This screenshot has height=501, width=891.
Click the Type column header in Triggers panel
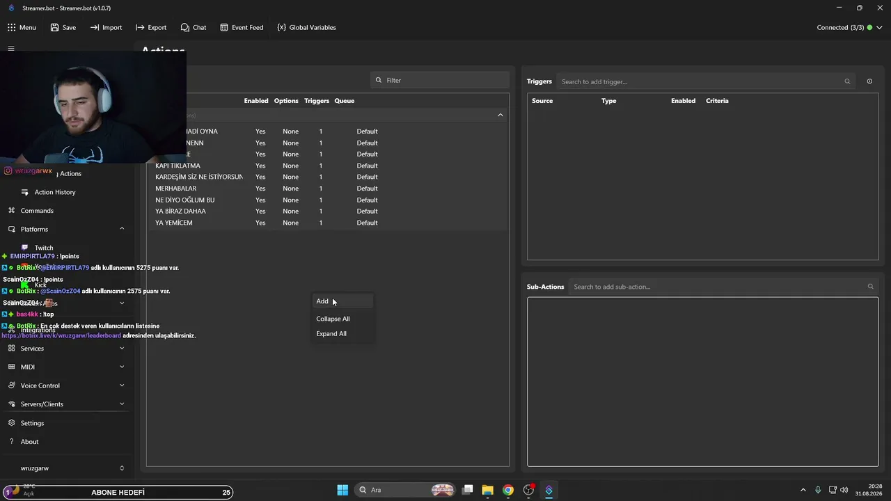(609, 101)
